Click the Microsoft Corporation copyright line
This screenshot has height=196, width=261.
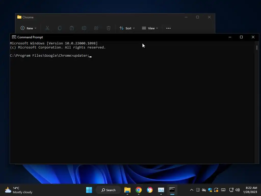coord(58,47)
